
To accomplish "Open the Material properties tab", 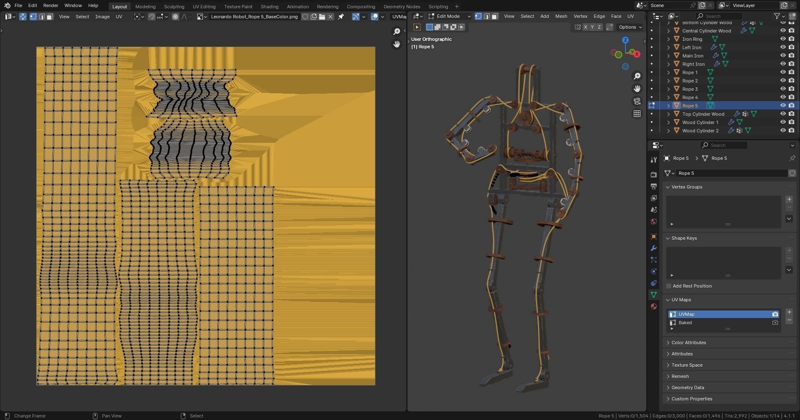I will pos(653,306).
